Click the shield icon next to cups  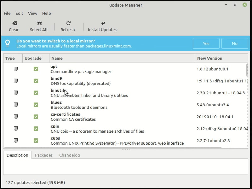(15, 140)
